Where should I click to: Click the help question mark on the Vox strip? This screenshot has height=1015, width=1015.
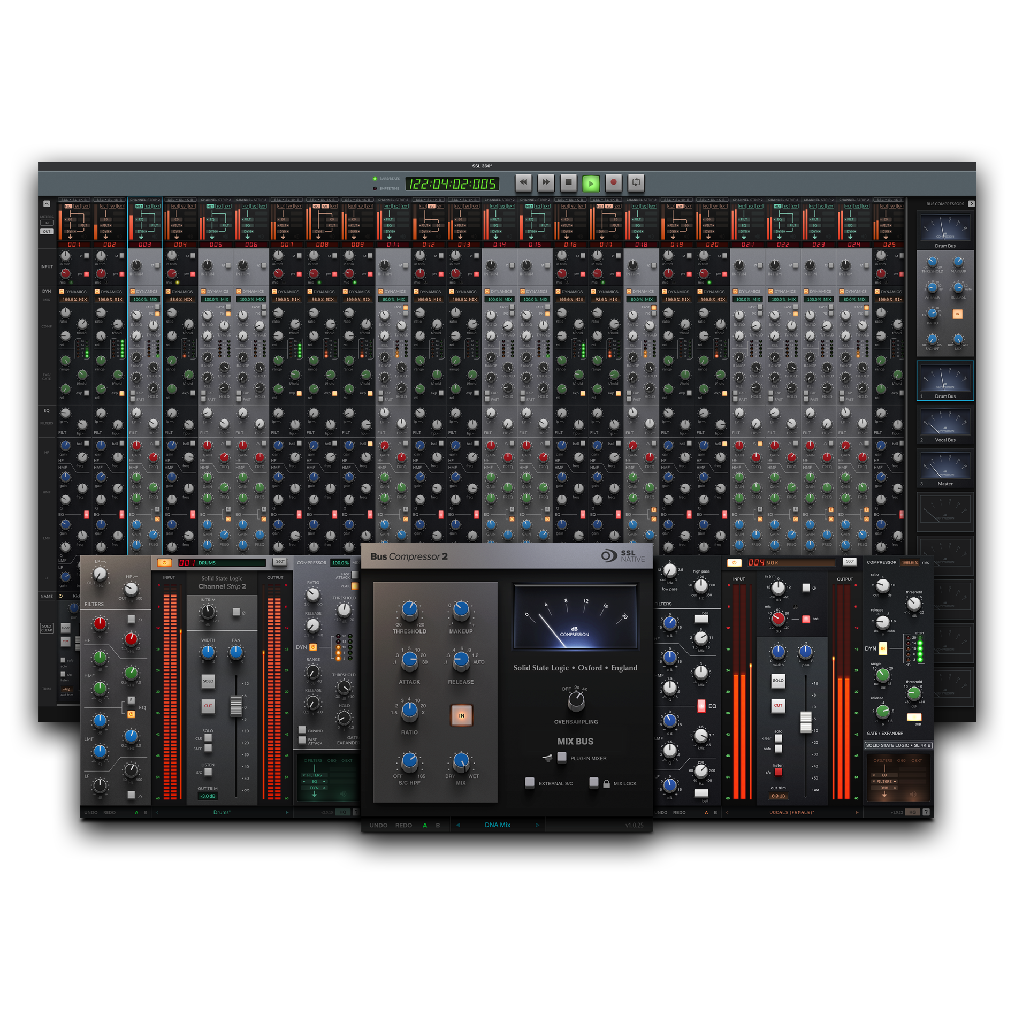pos(926,812)
